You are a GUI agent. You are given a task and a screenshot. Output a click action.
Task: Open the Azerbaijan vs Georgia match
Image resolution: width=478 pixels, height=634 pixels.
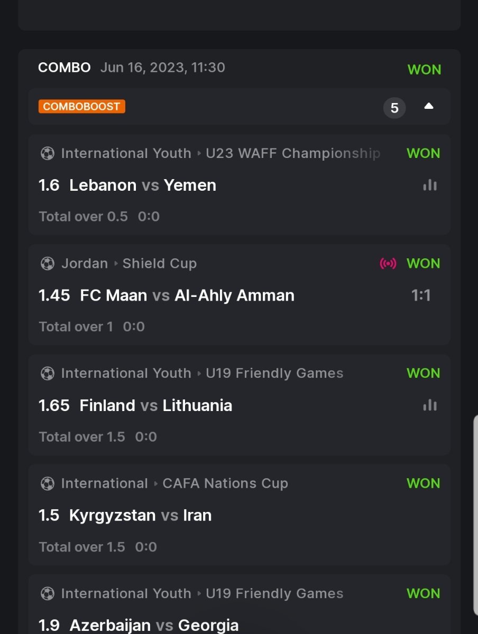(154, 626)
